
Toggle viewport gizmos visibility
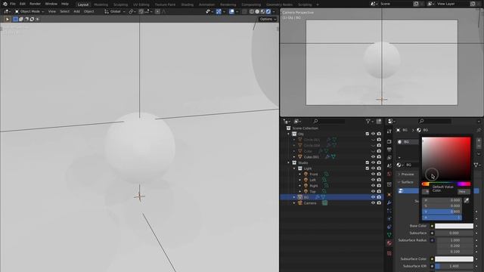pos(219,11)
